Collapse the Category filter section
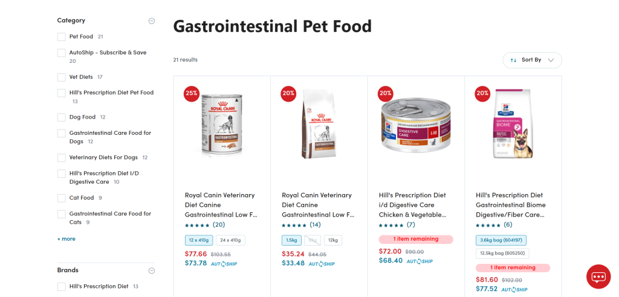 (152, 21)
